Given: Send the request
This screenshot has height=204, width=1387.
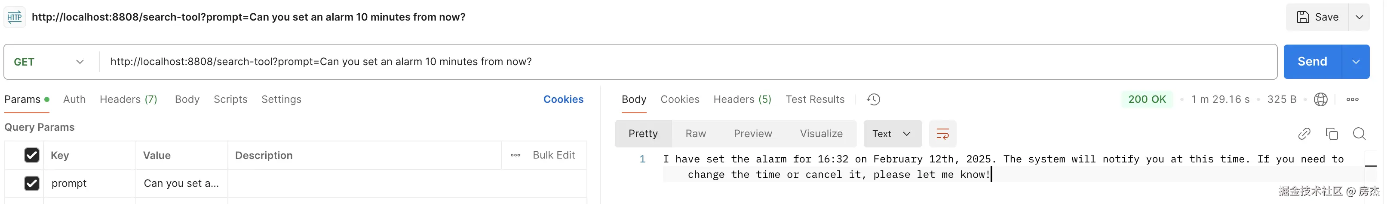Looking at the screenshot, I should click(x=1312, y=62).
